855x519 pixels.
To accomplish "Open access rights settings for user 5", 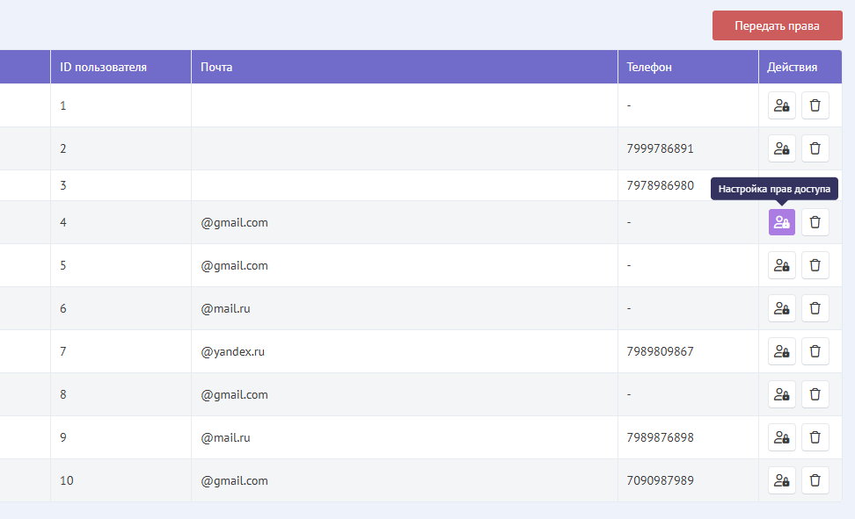I will coord(781,265).
